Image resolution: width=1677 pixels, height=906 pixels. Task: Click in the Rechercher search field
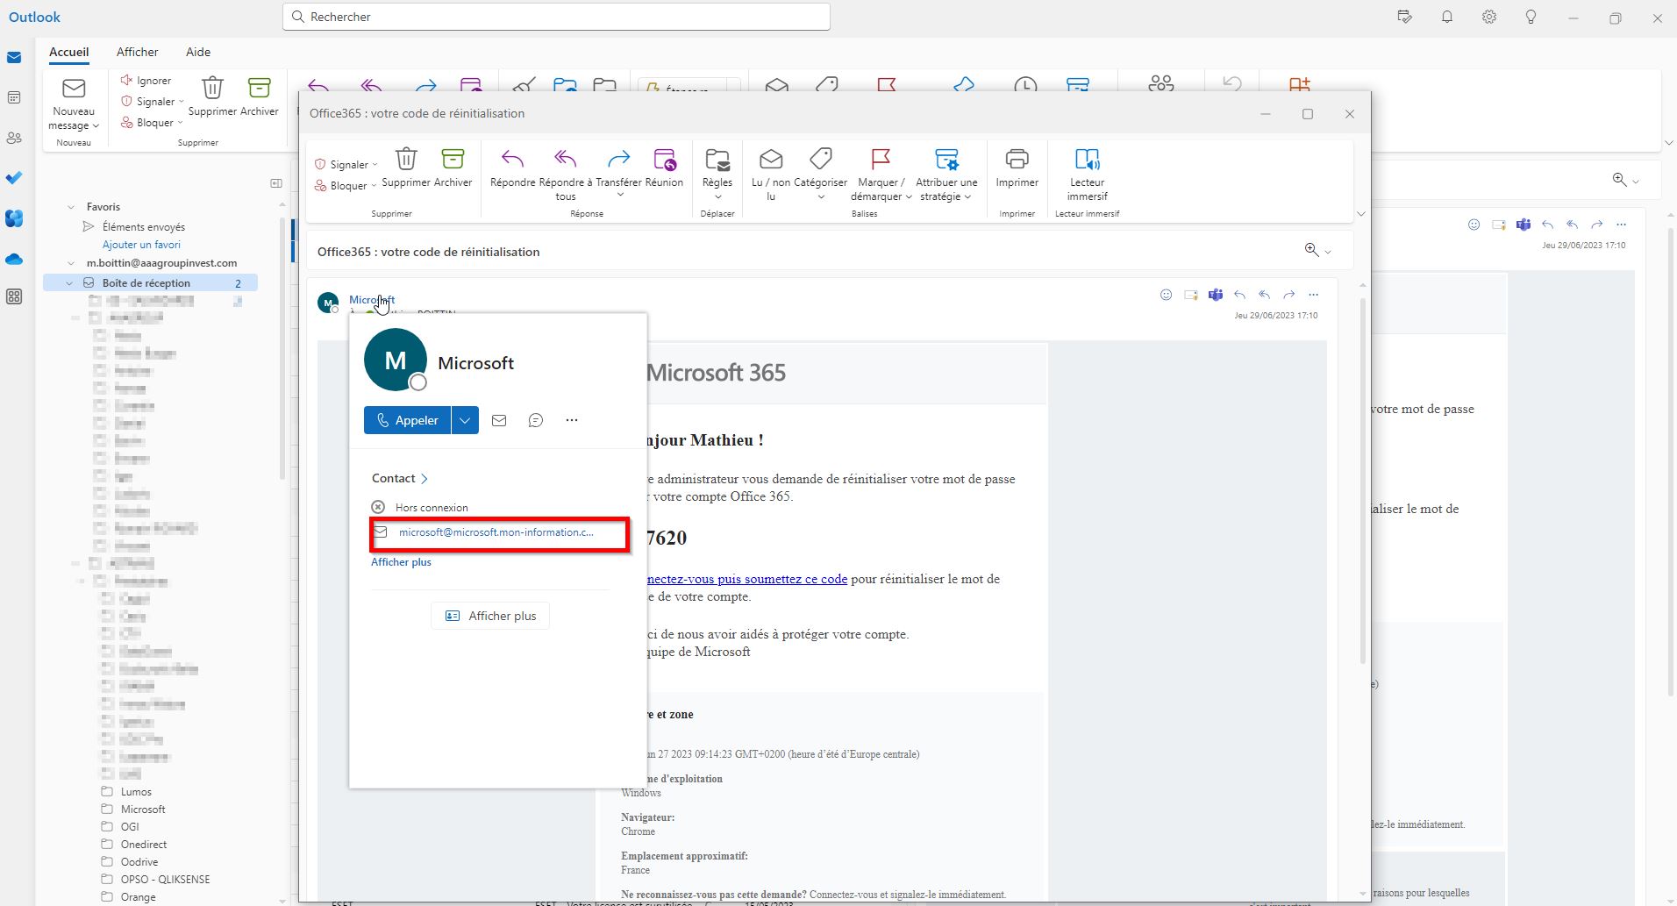(x=556, y=17)
